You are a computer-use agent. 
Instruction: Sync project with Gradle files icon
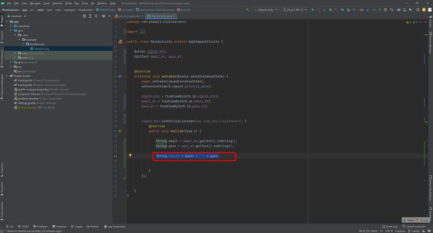click(399, 10)
